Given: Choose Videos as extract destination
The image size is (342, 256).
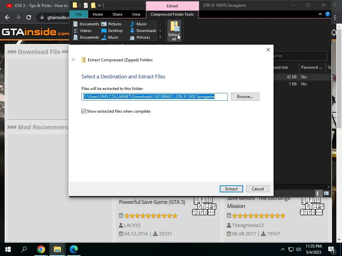Looking at the screenshot, I should [x=83, y=31].
